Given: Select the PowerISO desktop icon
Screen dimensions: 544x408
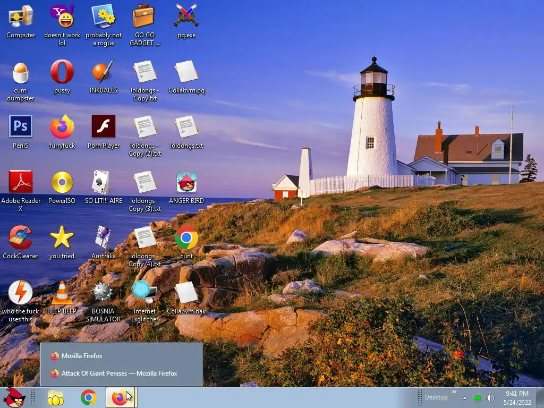Looking at the screenshot, I should pyautogui.click(x=62, y=187).
